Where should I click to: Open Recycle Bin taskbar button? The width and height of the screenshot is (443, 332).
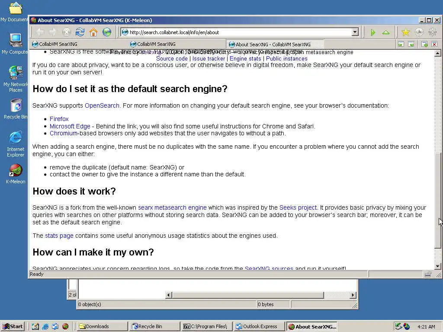tap(155, 326)
